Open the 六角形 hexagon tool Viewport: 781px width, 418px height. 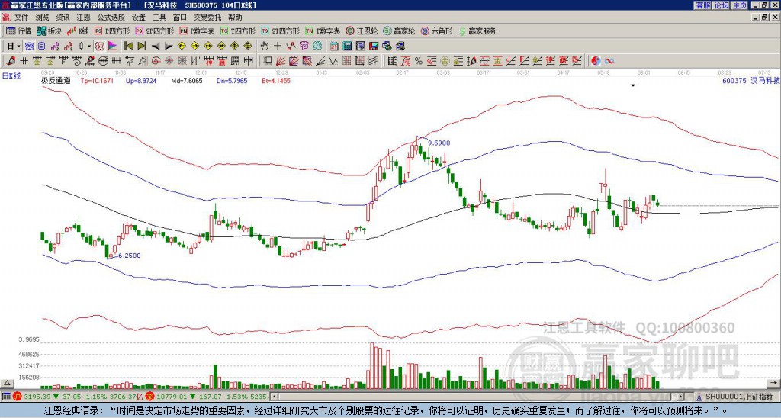tap(436, 31)
